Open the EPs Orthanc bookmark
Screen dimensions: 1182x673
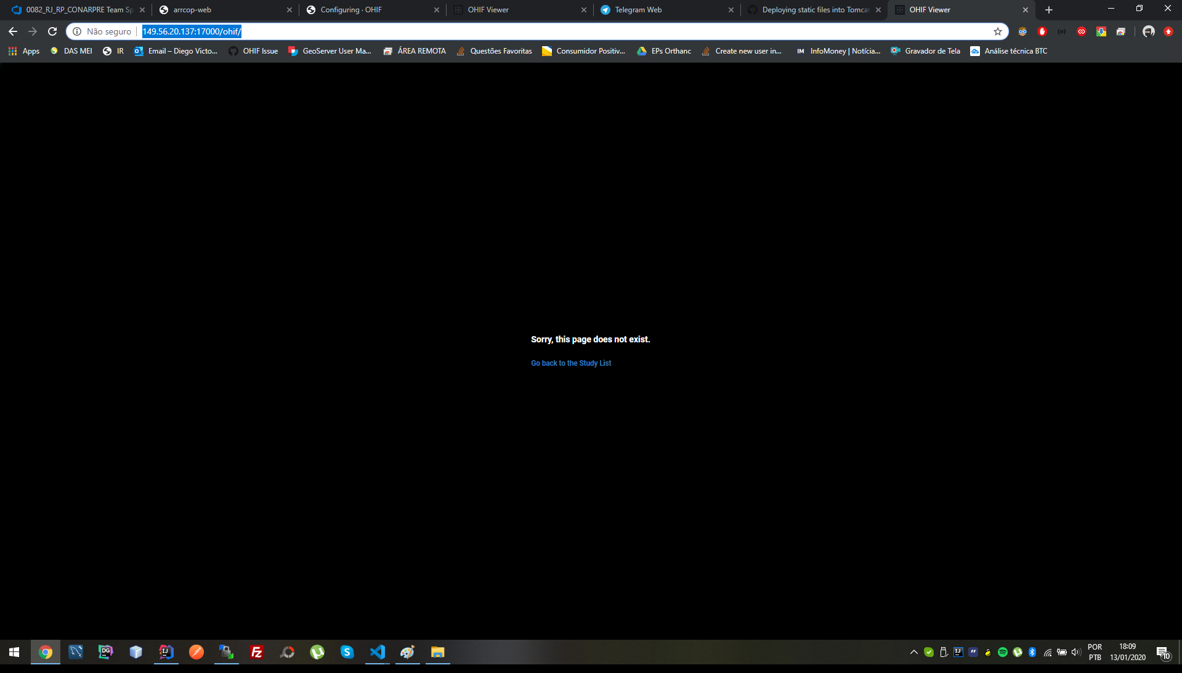664,51
